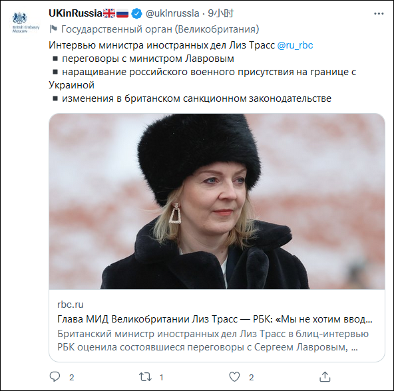Image resolution: width=394 pixels, height=391 pixels.
Task: Like the tweet with the heart icon
Action: (234, 376)
